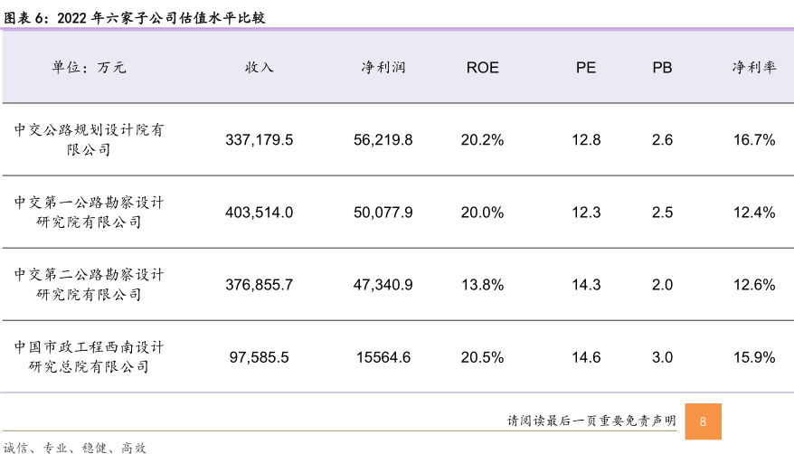Click the '单位：万元' header cell
This screenshot has width=794, height=454.
click(89, 68)
